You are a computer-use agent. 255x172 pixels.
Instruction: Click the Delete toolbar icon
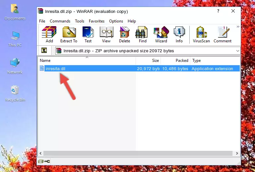(125, 34)
